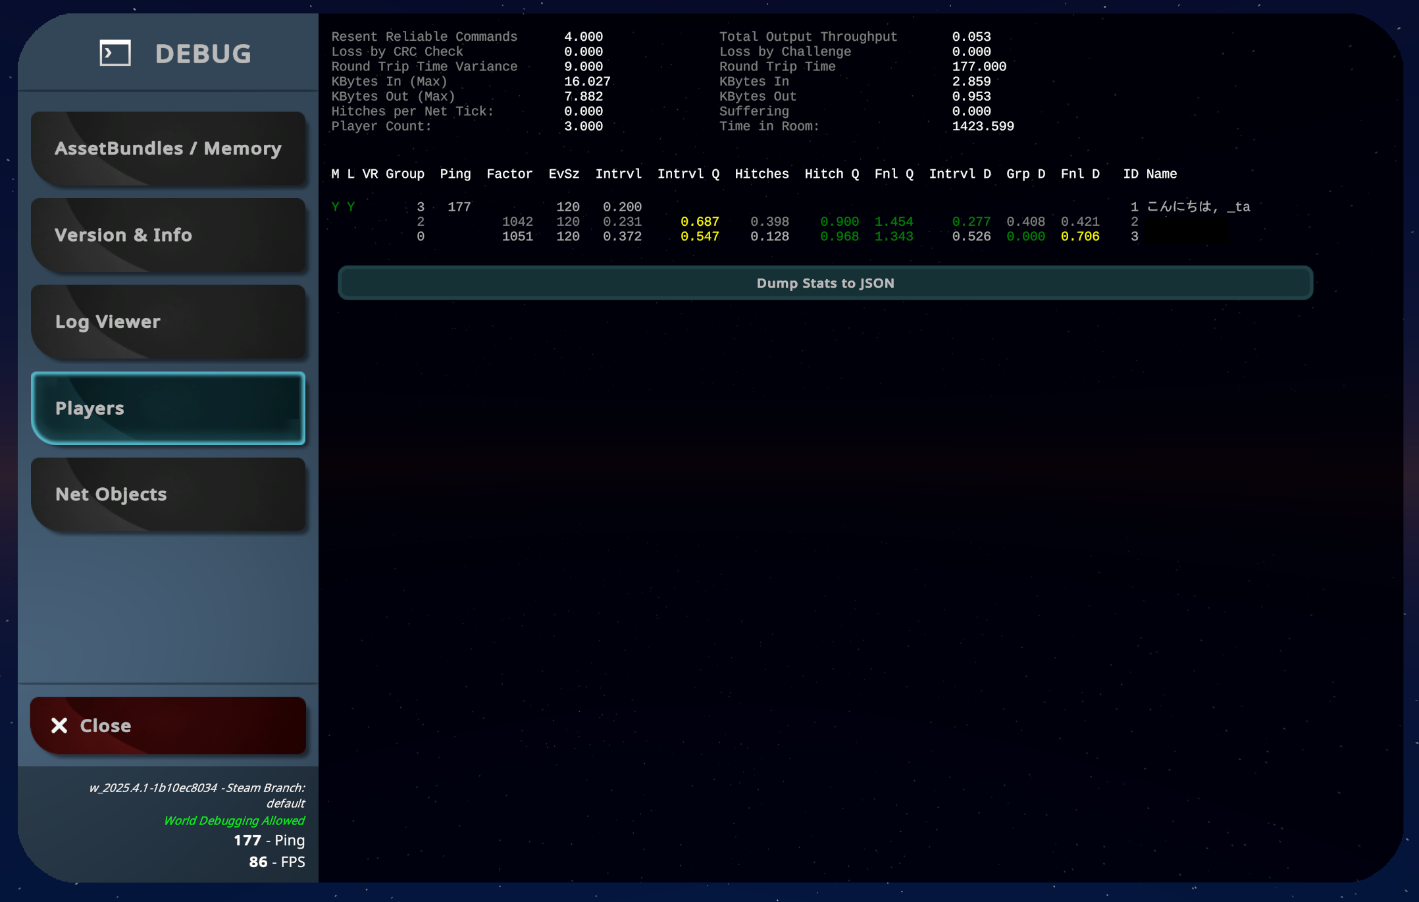Go to the Net Objects tab

click(x=168, y=494)
